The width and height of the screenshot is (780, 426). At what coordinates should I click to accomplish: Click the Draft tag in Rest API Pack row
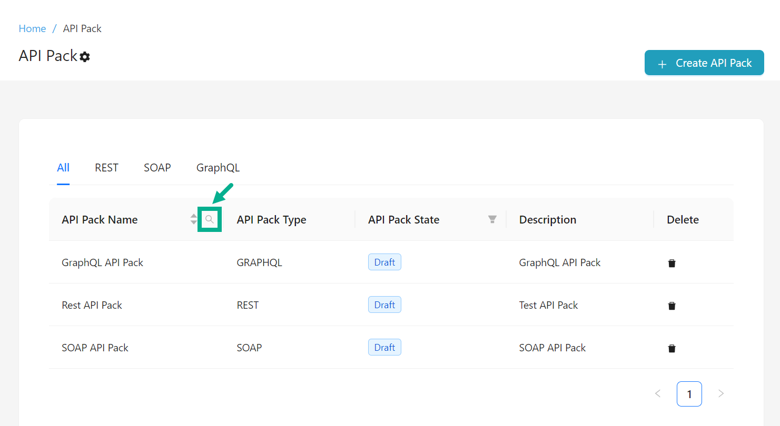(384, 305)
